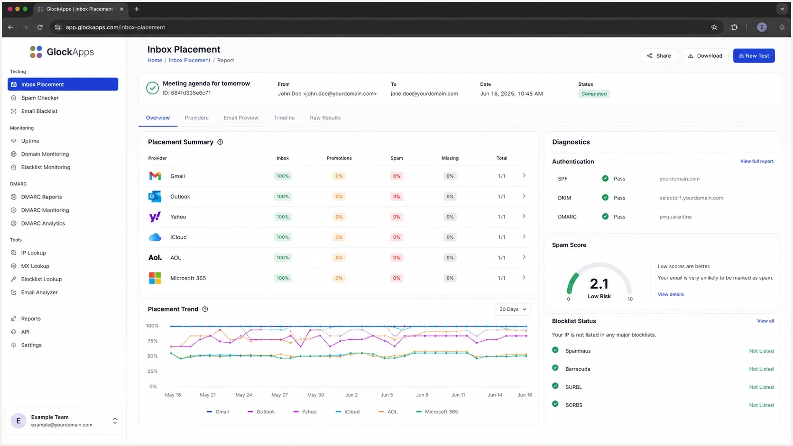
Task: Open View full report link
Action: click(756, 162)
